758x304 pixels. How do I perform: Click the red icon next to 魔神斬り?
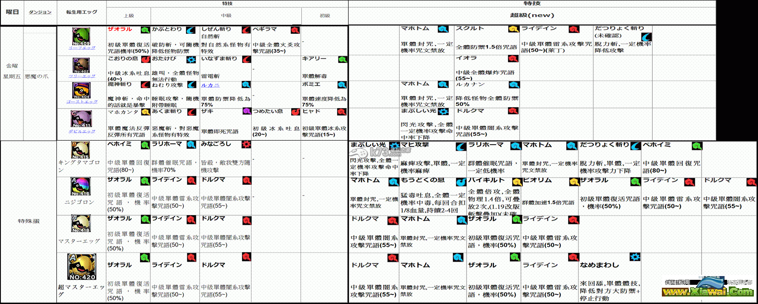[145, 85]
